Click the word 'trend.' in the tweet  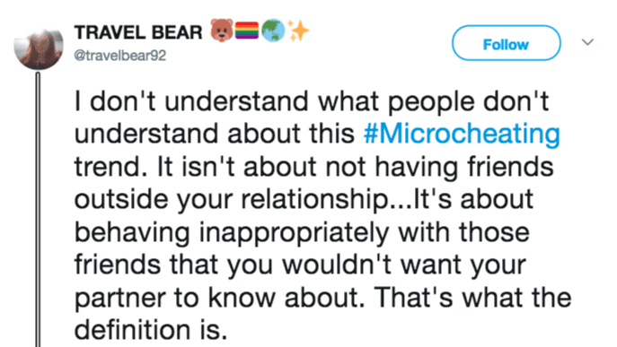(111, 167)
